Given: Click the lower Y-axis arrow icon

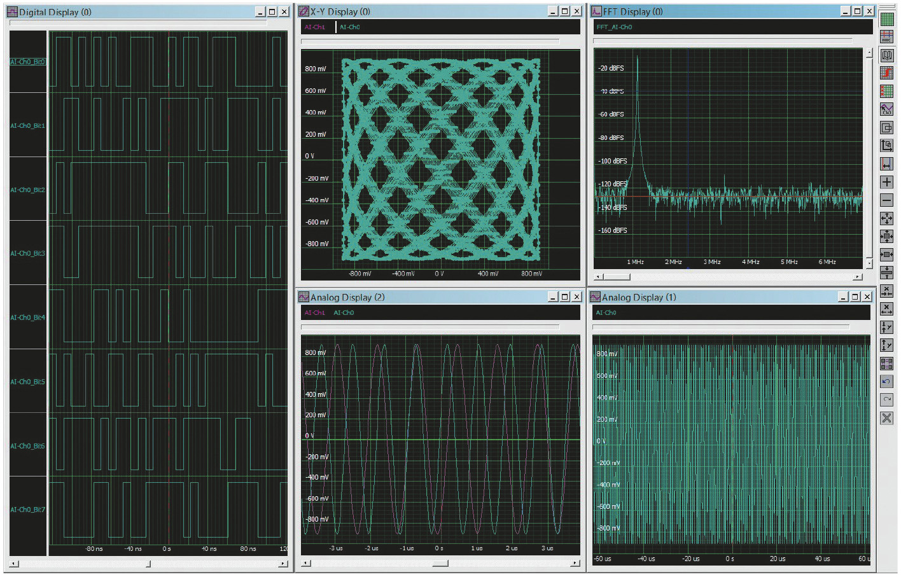Looking at the screenshot, I should pyautogui.click(x=886, y=345).
